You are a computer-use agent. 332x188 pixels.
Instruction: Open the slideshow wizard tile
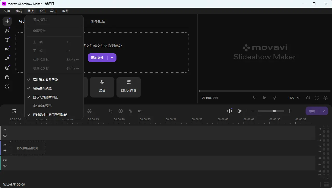click(129, 87)
